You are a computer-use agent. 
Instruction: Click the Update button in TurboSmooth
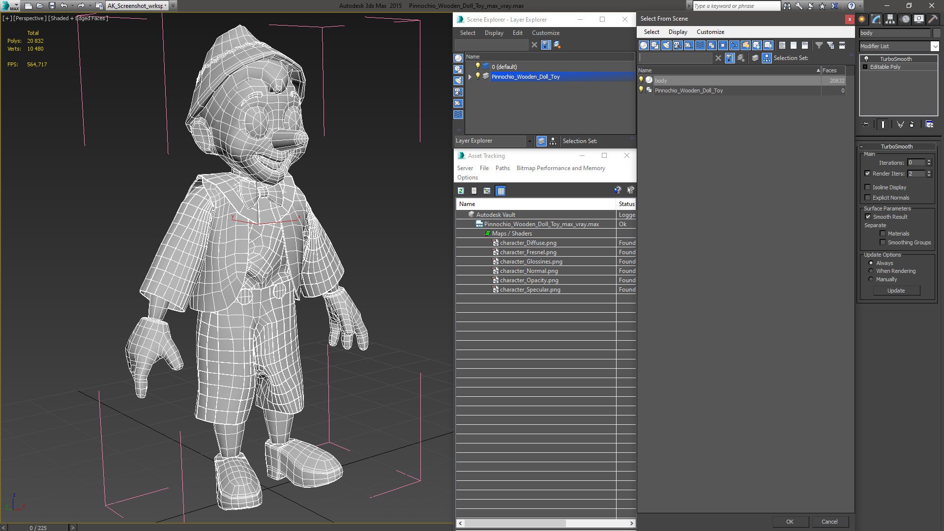[896, 291]
